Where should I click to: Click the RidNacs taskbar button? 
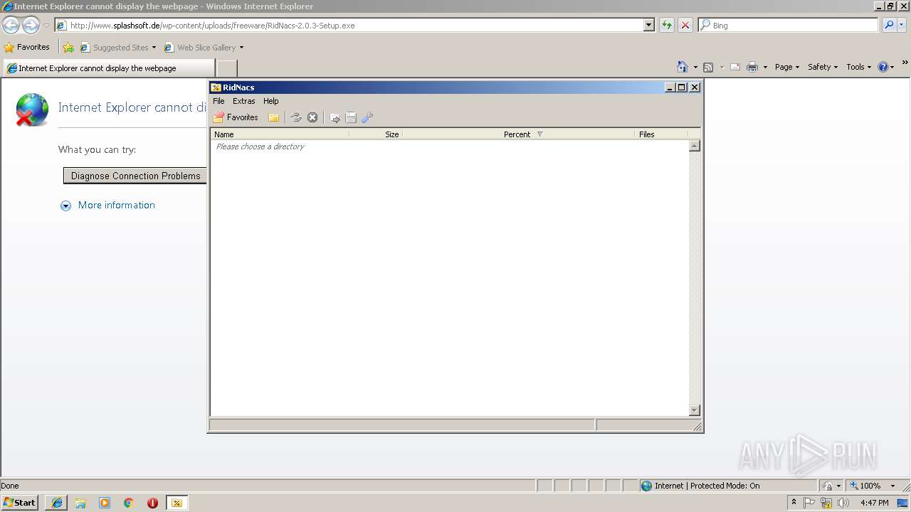(x=177, y=503)
